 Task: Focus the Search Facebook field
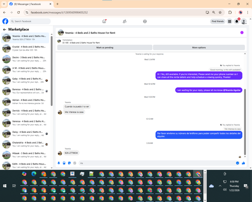[30, 21]
